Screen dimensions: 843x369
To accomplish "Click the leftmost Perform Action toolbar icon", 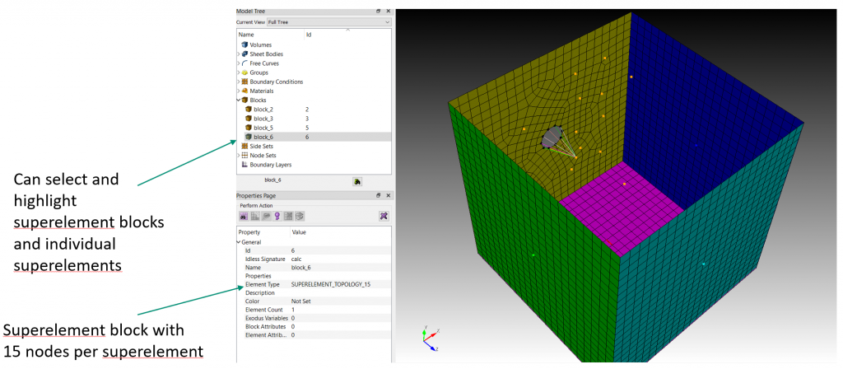I will point(244,216).
